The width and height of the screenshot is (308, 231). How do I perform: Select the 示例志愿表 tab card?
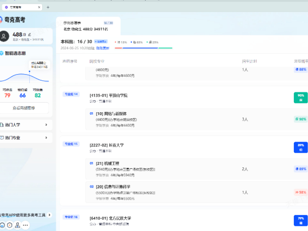pyautogui.click(x=88, y=26)
